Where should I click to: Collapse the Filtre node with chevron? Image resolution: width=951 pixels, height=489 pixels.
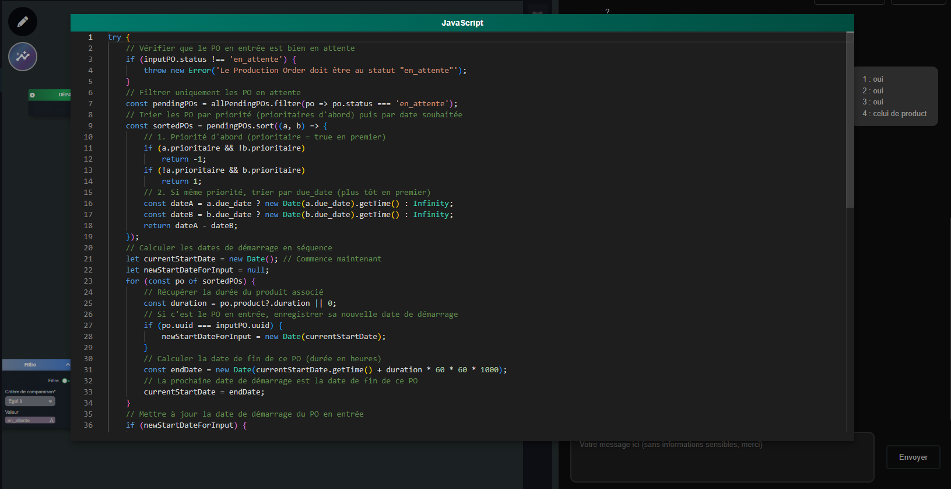tap(67, 365)
